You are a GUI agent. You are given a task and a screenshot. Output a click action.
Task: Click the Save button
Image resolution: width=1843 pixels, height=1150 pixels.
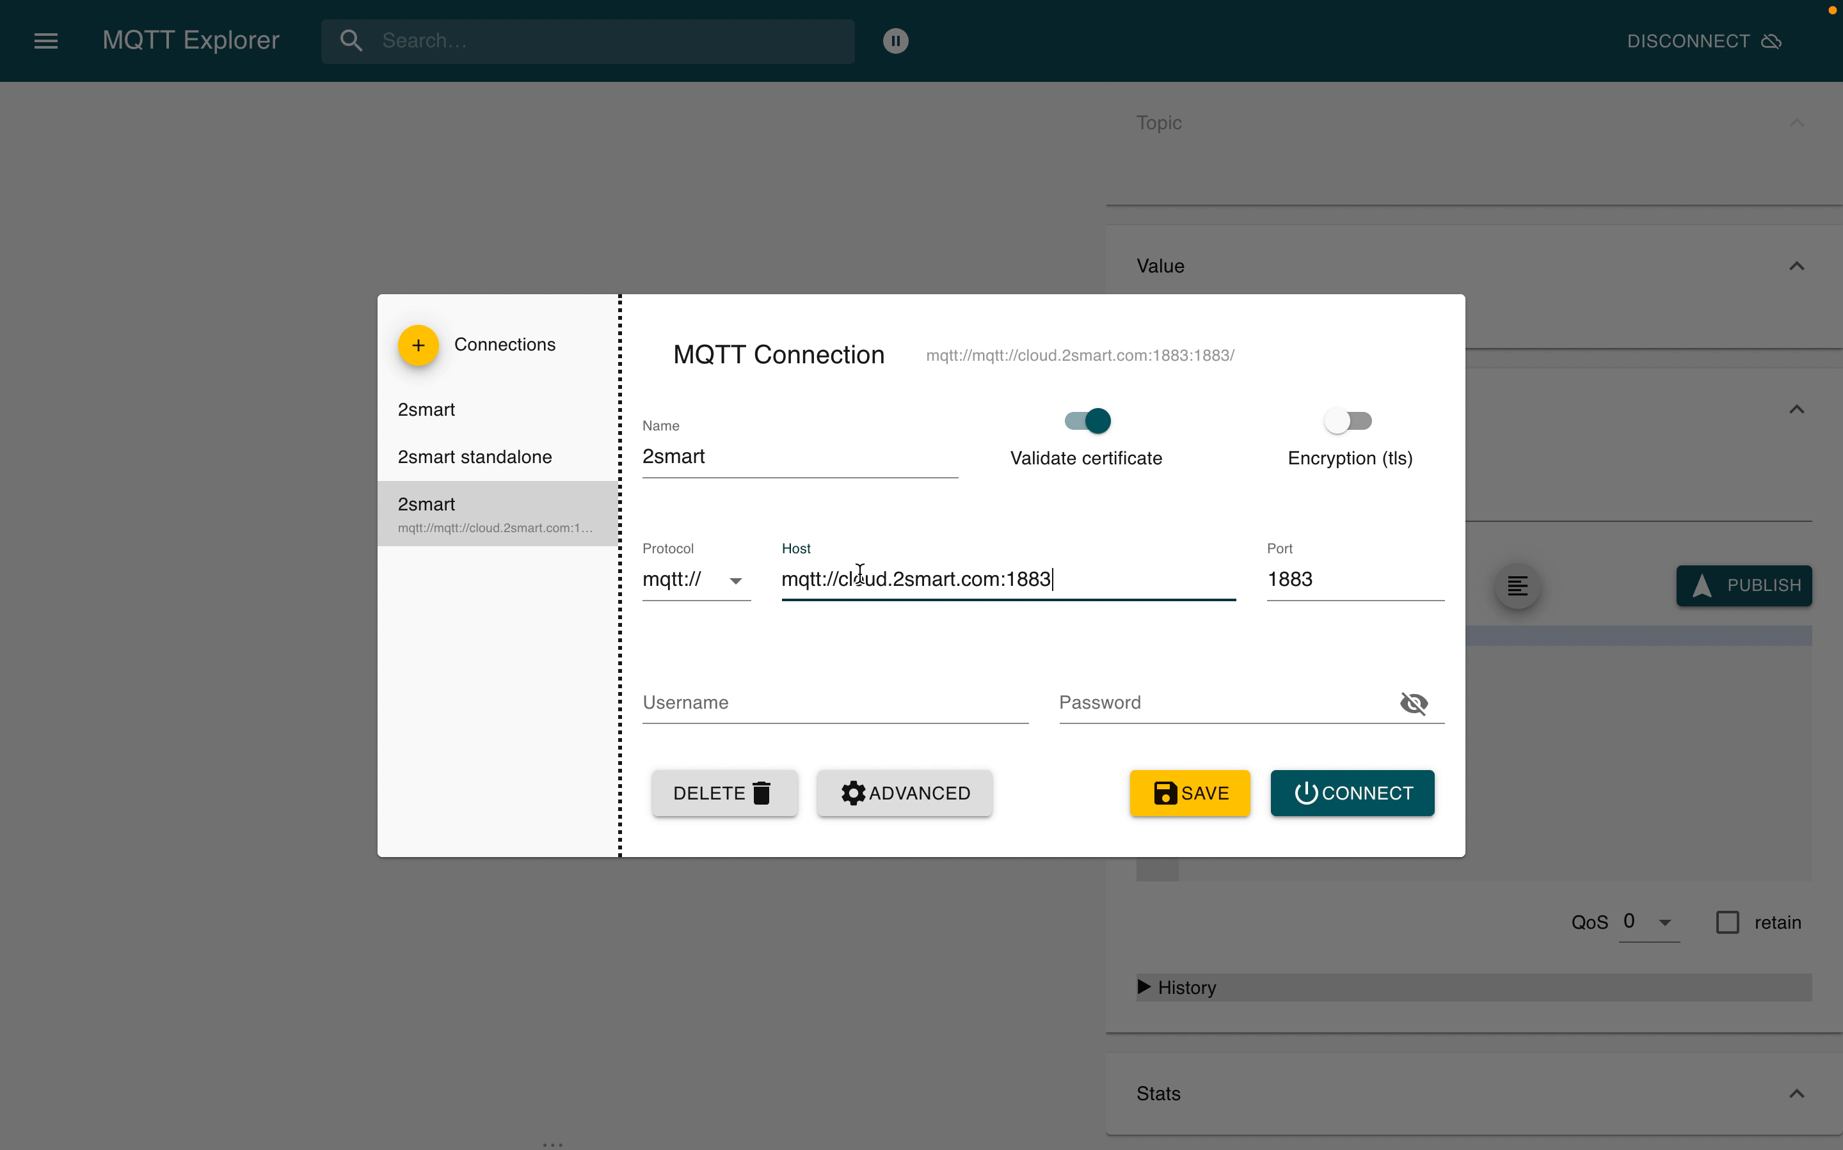(x=1190, y=792)
